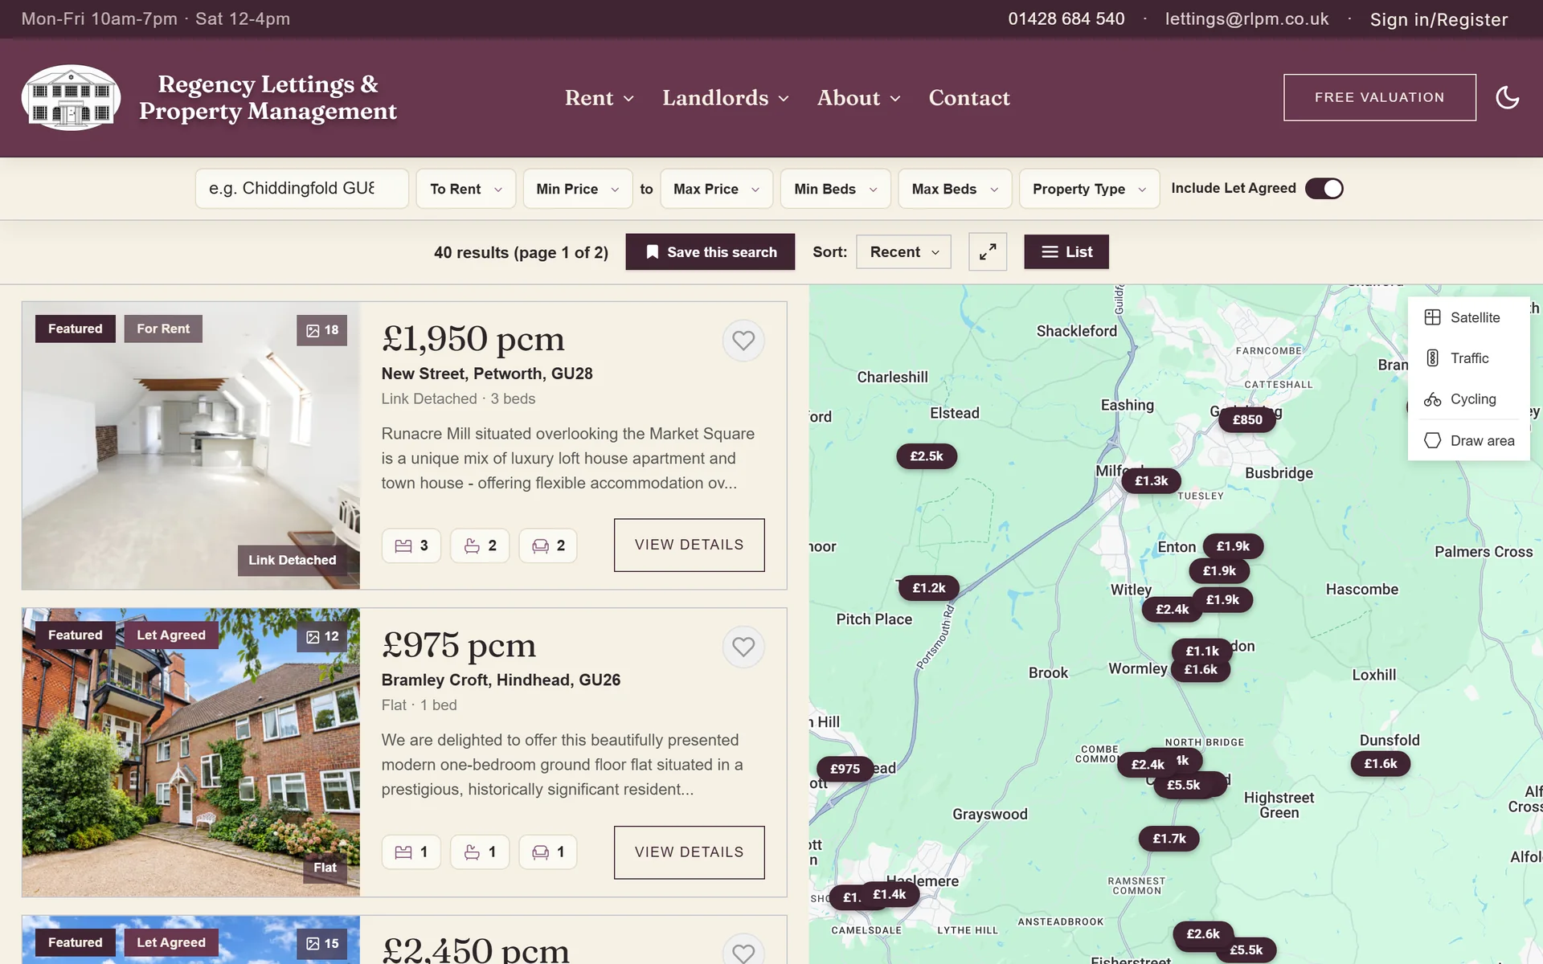The height and width of the screenshot is (964, 1543).
Task: Toggle dark mode moon icon
Action: click(1507, 98)
